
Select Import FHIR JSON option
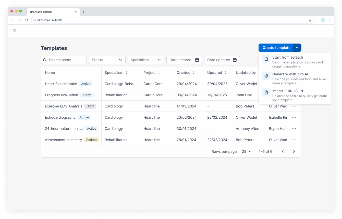click(x=295, y=95)
